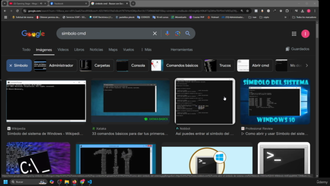Viewport: 330px width, 186px height.
Task: Open the Profesional Review Como abrir link
Action: [275, 134]
